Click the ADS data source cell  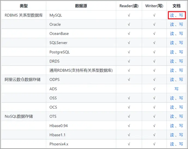81,89
